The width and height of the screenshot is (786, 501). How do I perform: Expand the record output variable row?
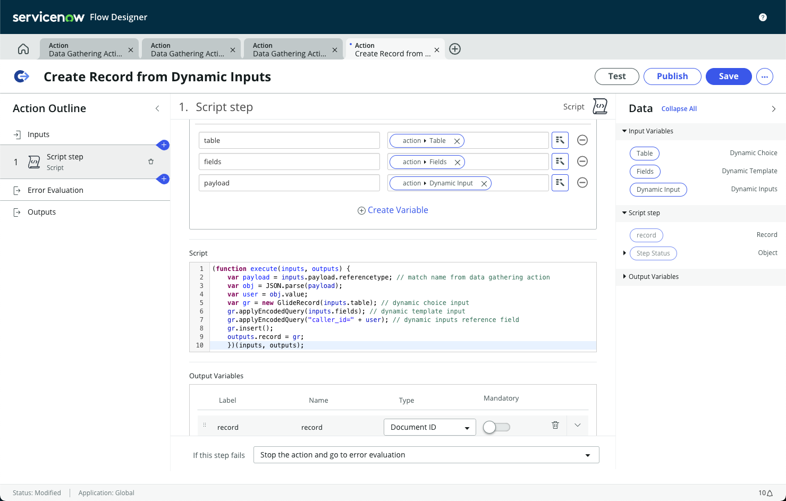[x=578, y=425]
